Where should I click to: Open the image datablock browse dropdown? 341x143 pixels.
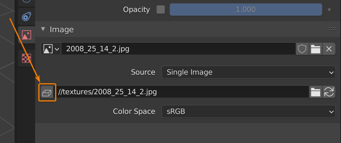coord(51,49)
